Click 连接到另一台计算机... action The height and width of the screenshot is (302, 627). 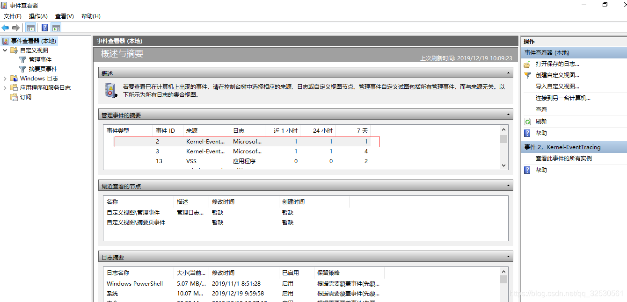pyautogui.click(x=563, y=98)
